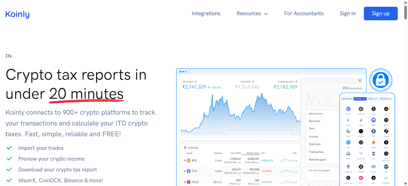Click the OKX exchange icon
Viewport: 408px width, 186px height.
point(361,166)
